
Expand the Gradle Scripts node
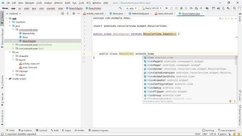click(6, 79)
